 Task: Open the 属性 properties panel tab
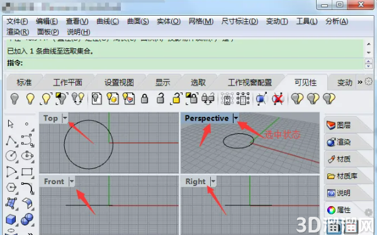pos(344,210)
